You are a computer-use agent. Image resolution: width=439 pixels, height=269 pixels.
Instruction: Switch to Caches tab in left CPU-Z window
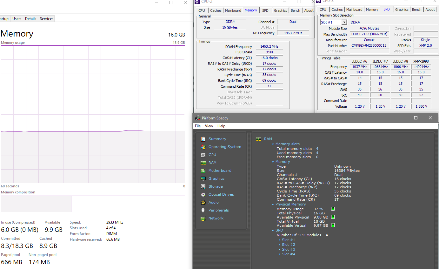[216, 10]
